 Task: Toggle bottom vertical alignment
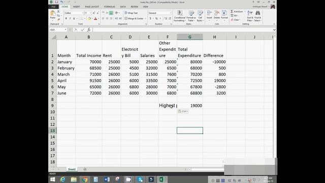pyautogui.click(x=111, y=13)
